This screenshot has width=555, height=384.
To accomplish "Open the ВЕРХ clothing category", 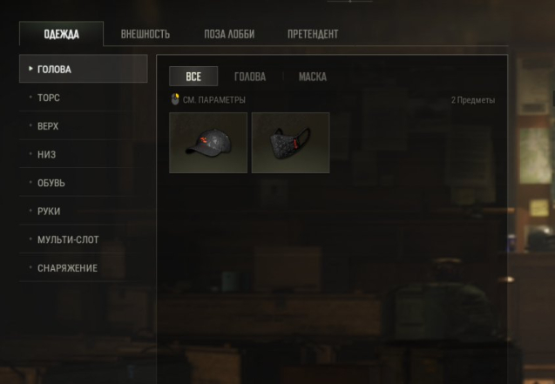I will [83, 126].
